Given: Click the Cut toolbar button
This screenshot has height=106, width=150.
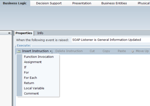Looking at the screenshot, I should click(x=92, y=51).
